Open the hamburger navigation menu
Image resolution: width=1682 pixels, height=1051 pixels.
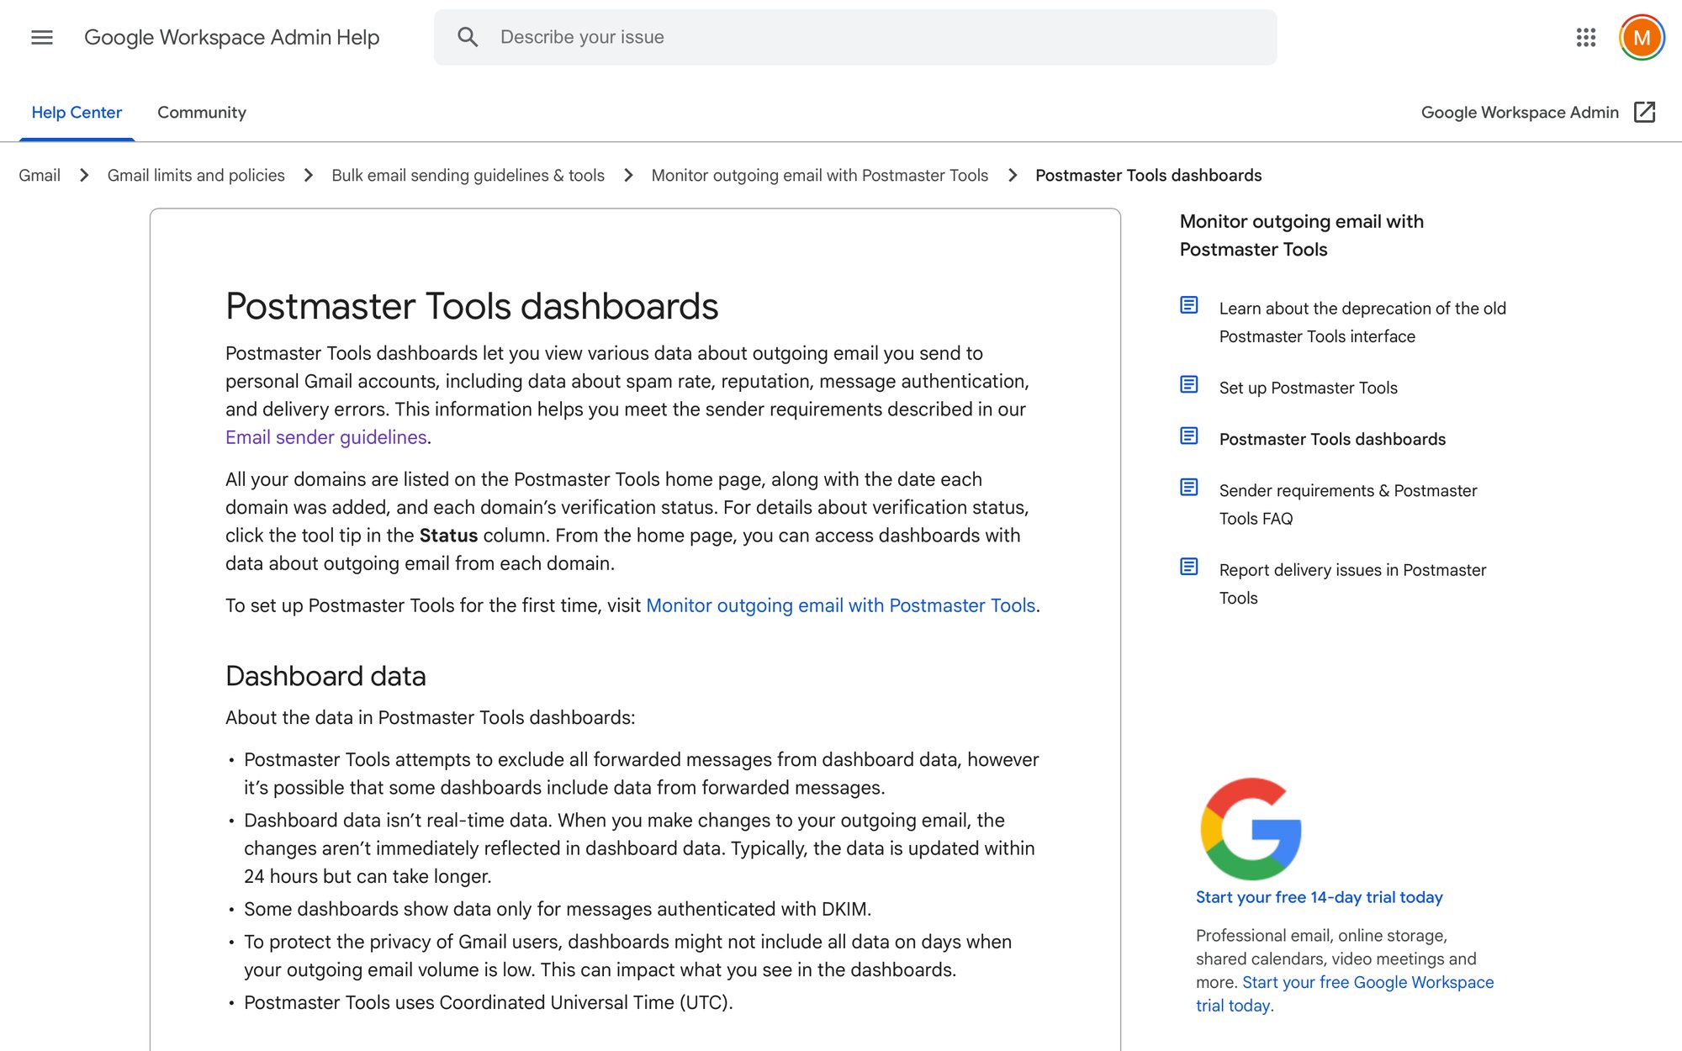click(41, 37)
